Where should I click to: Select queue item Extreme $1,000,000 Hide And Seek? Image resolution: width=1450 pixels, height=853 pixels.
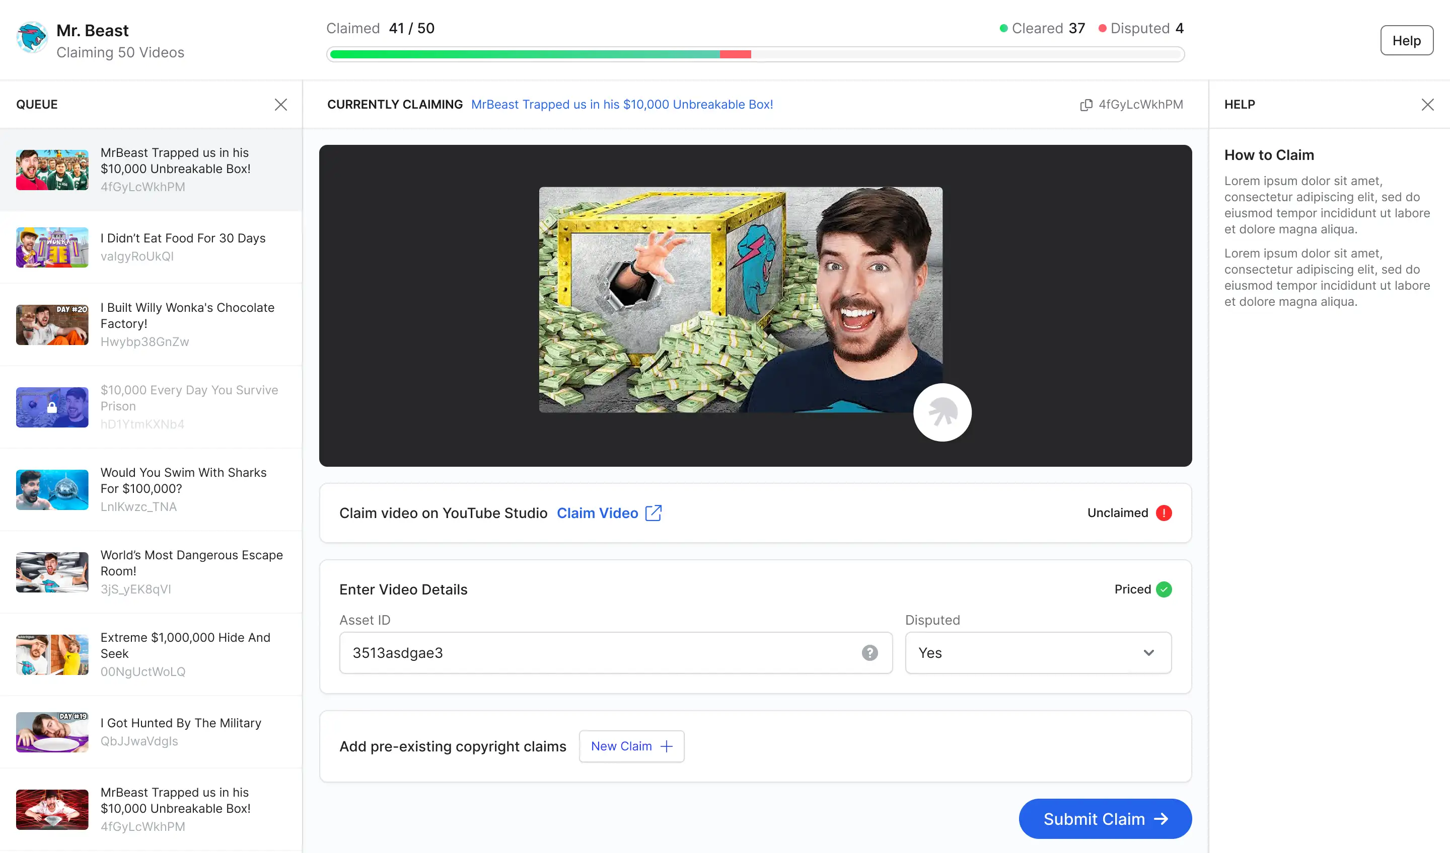coord(151,655)
